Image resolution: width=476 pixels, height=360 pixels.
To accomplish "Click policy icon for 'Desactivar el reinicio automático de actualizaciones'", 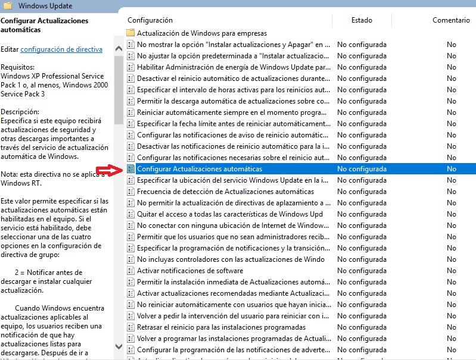I will [x=130, y=79].
